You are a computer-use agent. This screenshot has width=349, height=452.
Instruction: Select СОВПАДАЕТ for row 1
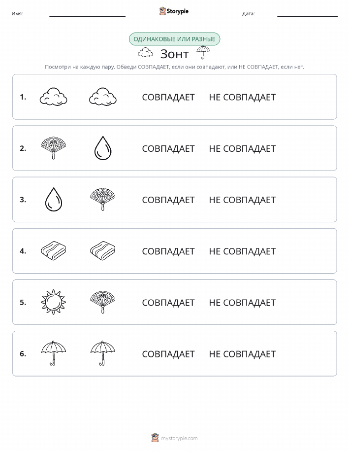pyautogui.click(x=168, y=97)
